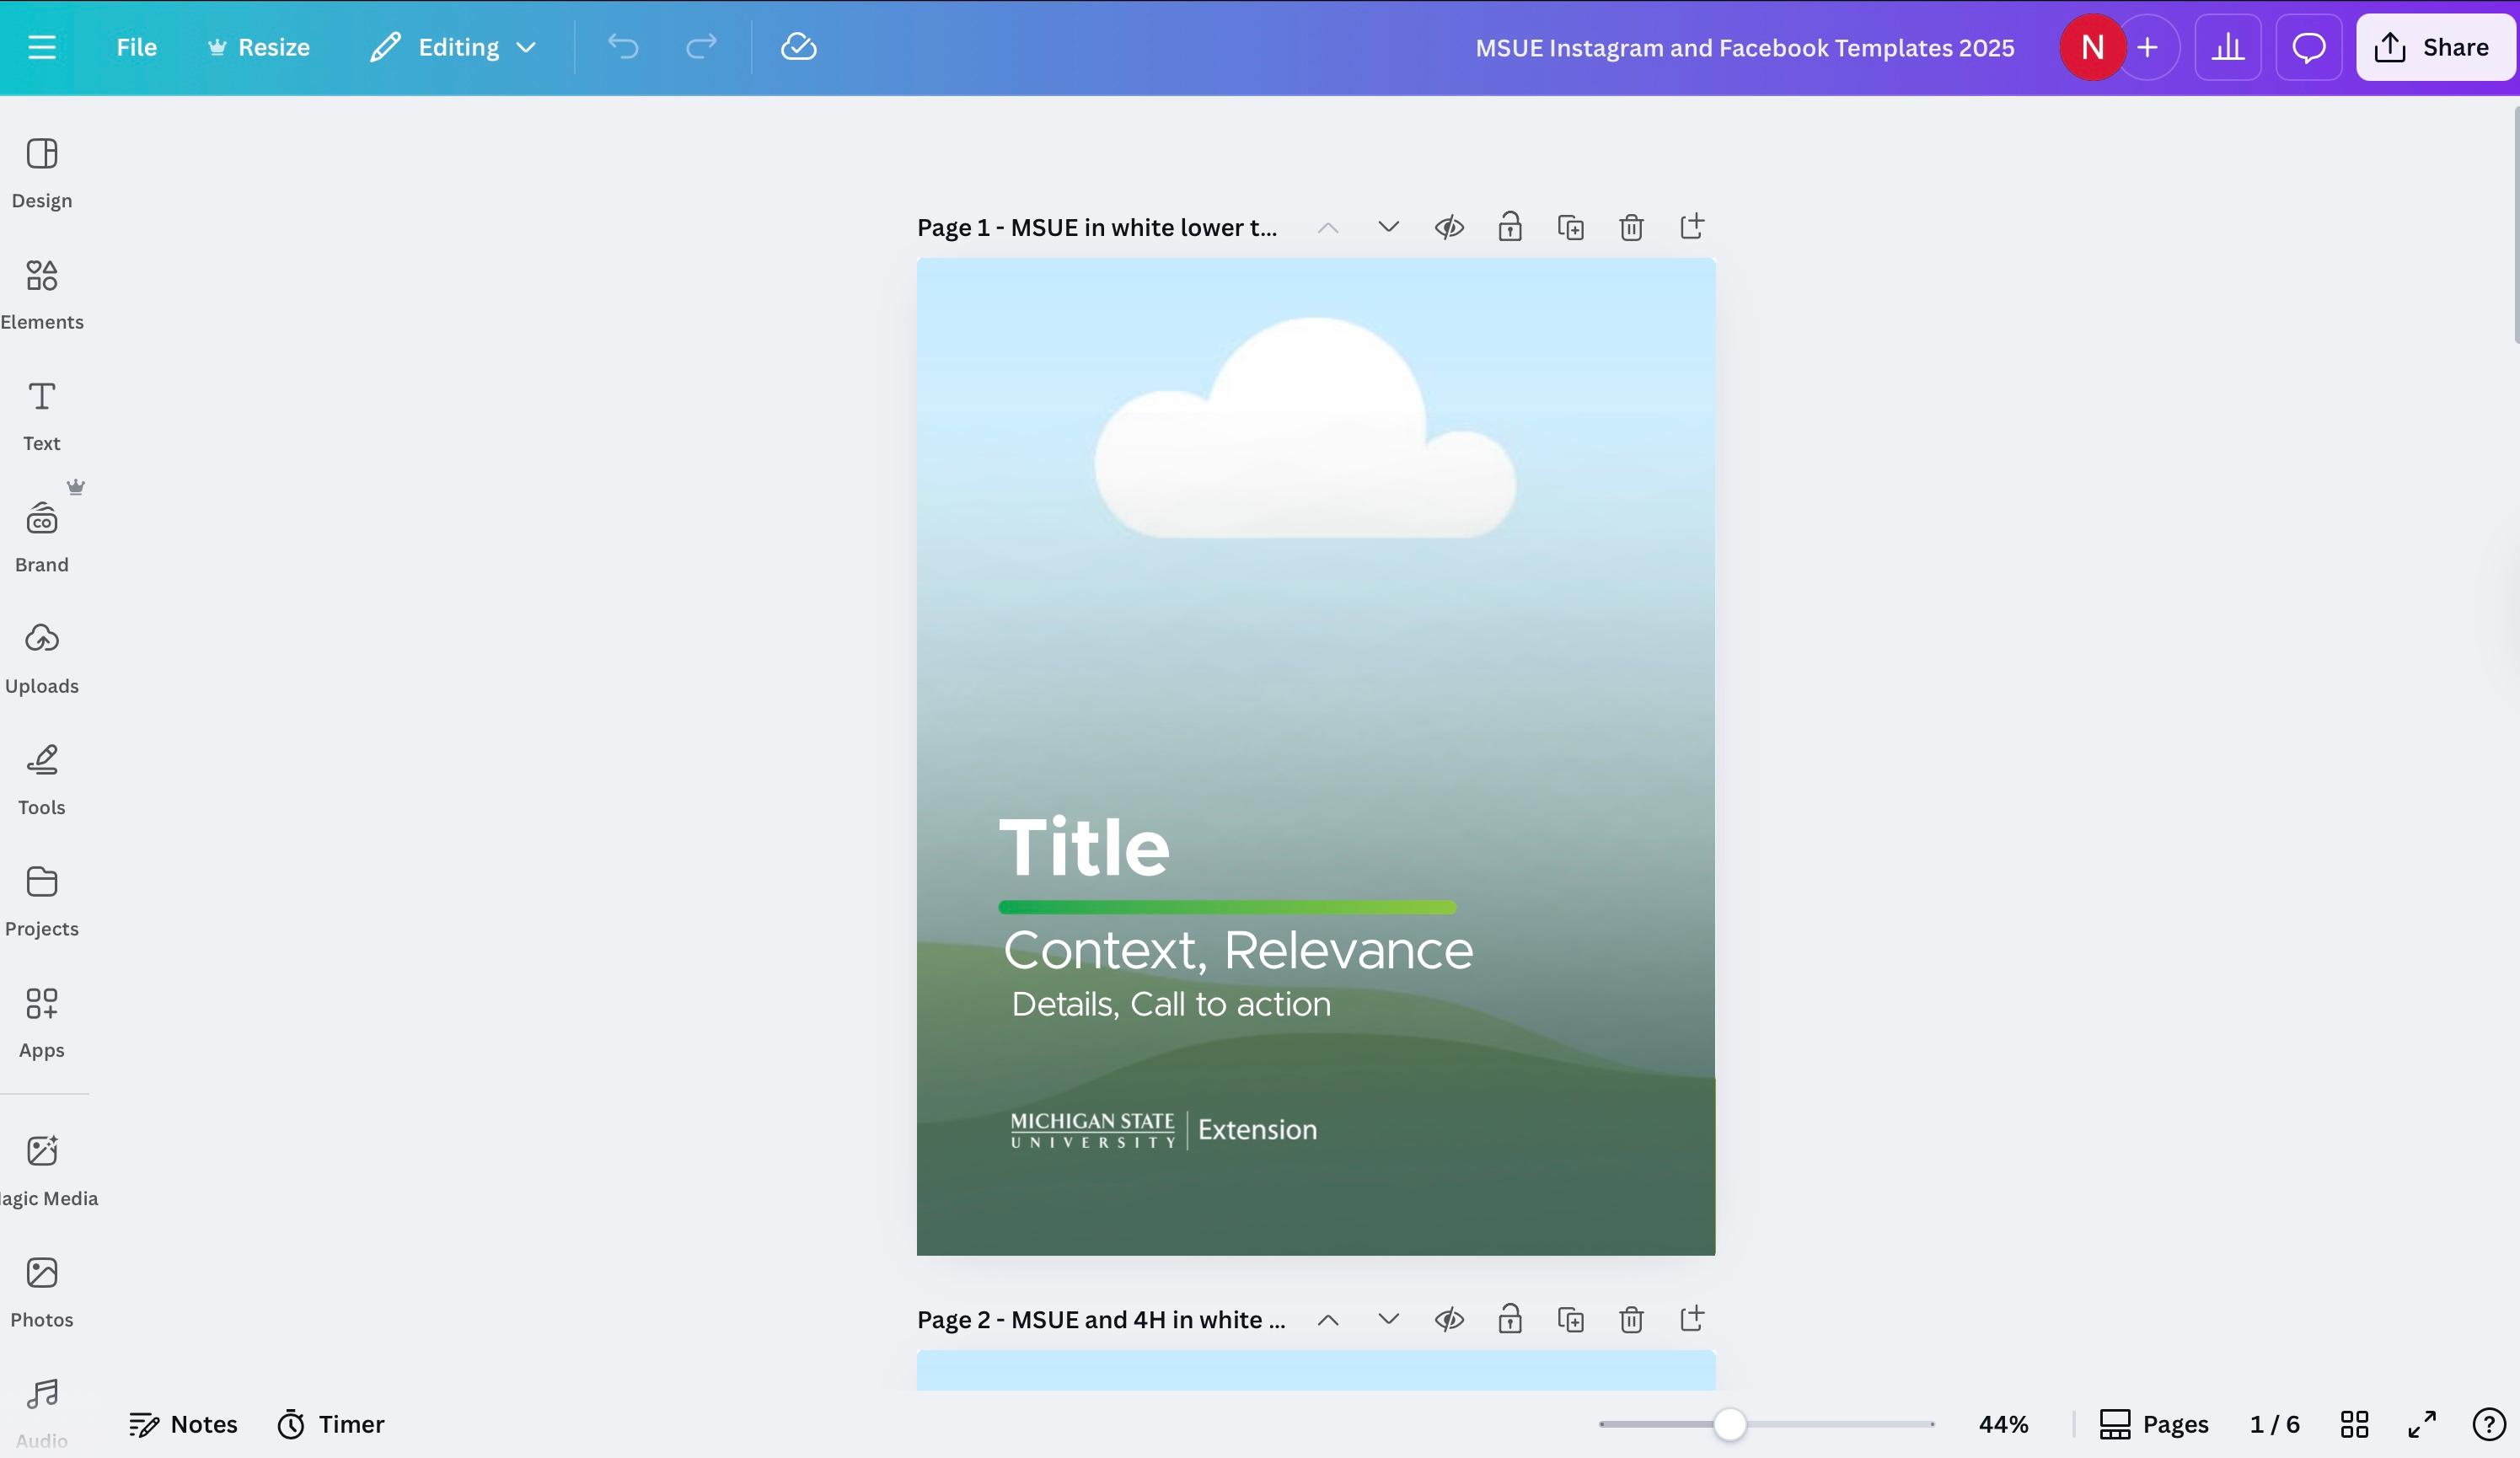Open the Magic Media app
Screen dimensions: 2520x1458
43,1169
